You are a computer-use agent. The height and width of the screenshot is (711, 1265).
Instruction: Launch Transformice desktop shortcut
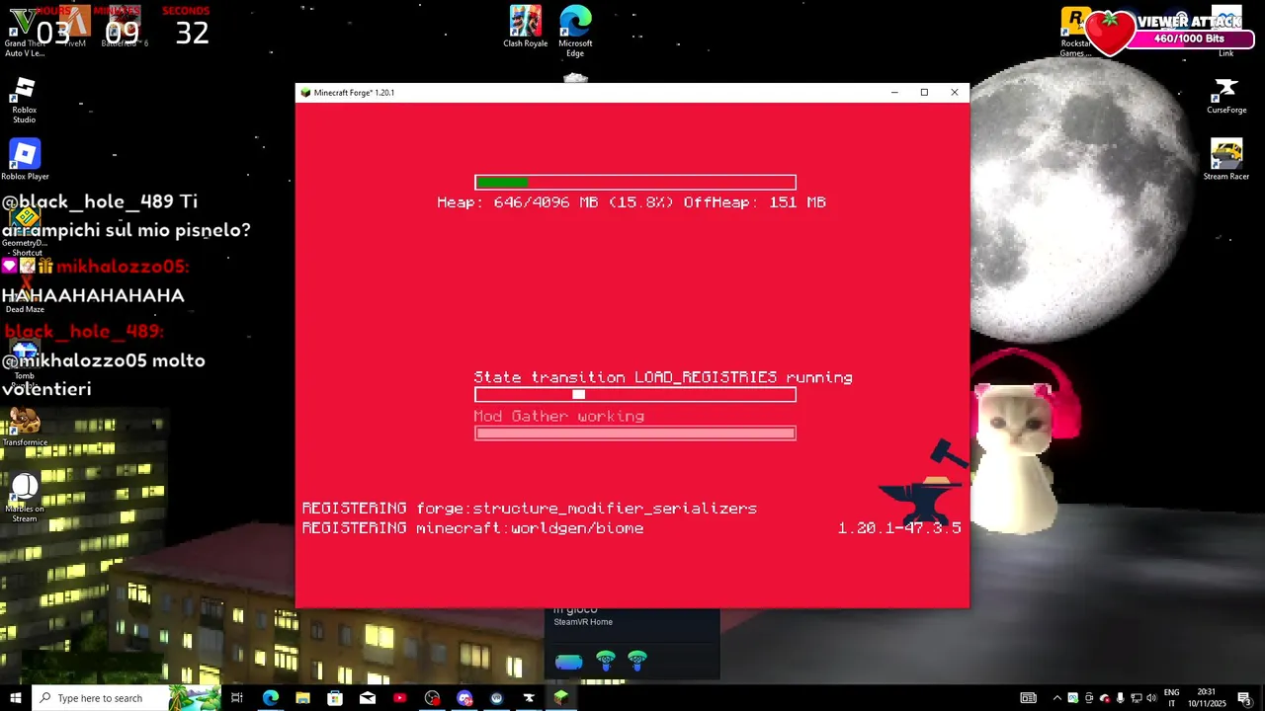25,426
